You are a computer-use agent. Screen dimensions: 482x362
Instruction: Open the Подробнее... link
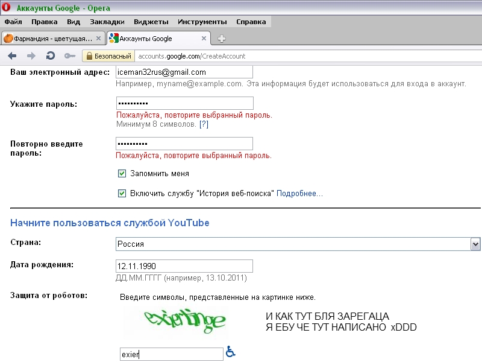pyautogui.click(x=299, y=193)
